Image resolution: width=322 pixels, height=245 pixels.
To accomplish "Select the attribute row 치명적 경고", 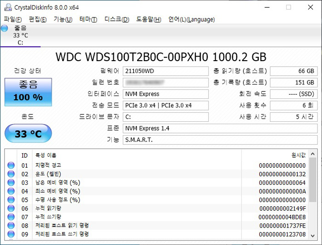I will point(157,165).
